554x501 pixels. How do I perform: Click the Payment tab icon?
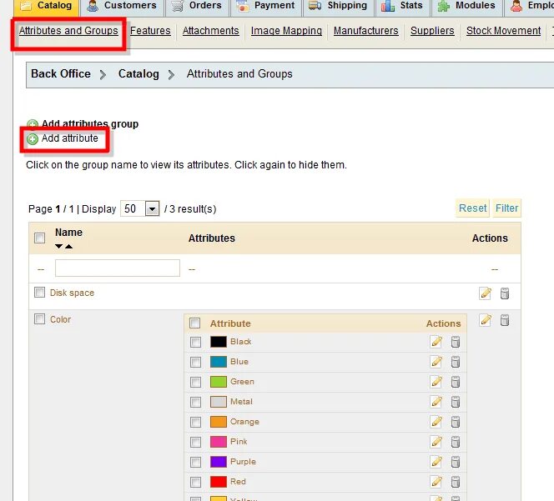point(242,6)
